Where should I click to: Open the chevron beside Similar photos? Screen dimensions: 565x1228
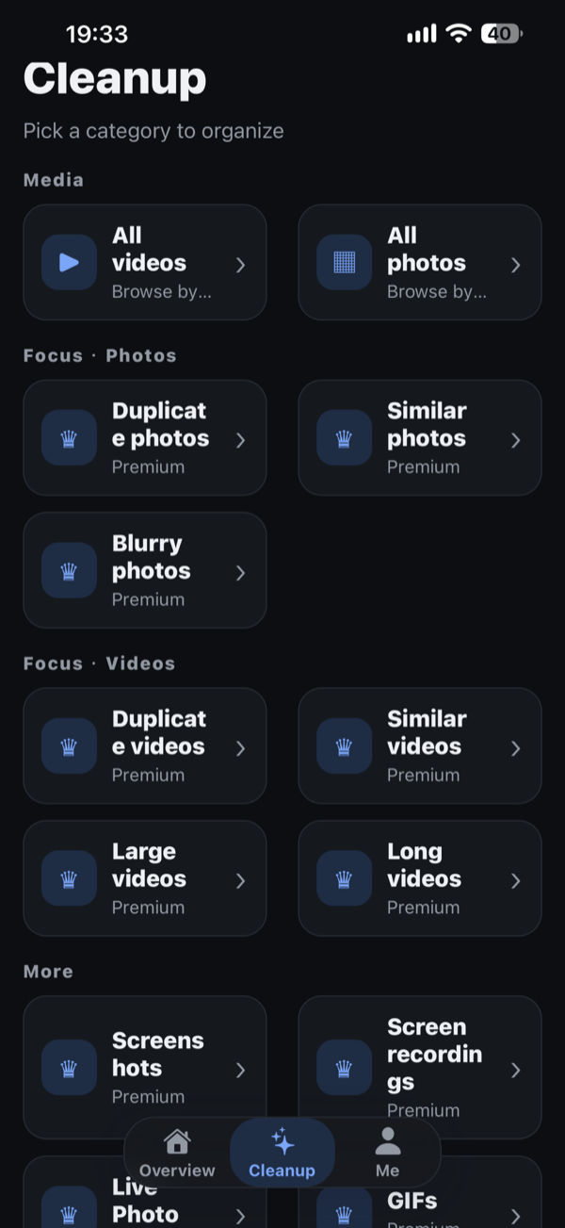point(515,440)
